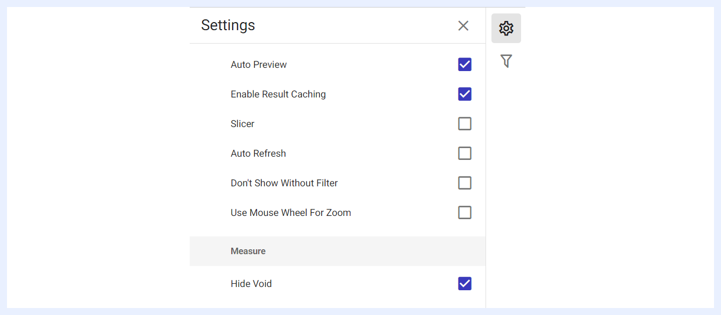Select the Enable Result Caching label

pyautogui.click(x=278, y=94)
